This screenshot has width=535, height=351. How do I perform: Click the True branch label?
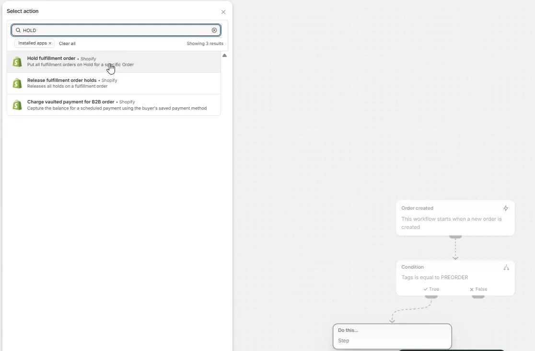click(431, 289)
